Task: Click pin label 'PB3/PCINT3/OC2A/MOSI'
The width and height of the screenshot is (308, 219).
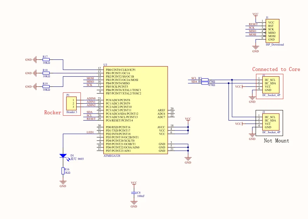Action: coord(122,80)
